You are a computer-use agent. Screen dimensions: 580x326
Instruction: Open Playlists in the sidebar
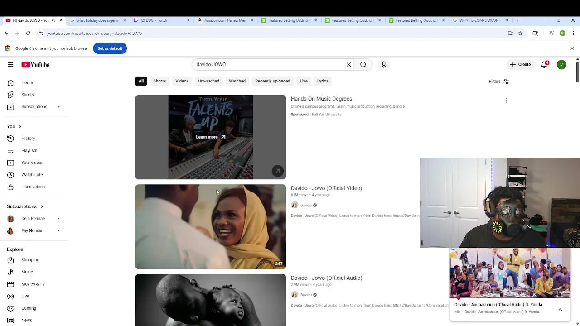pyautogui.click(x=29, y=150)
